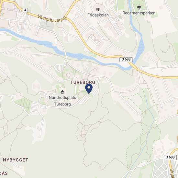
Task: Click the Regementsparken text label
Action: coord(139,13)
